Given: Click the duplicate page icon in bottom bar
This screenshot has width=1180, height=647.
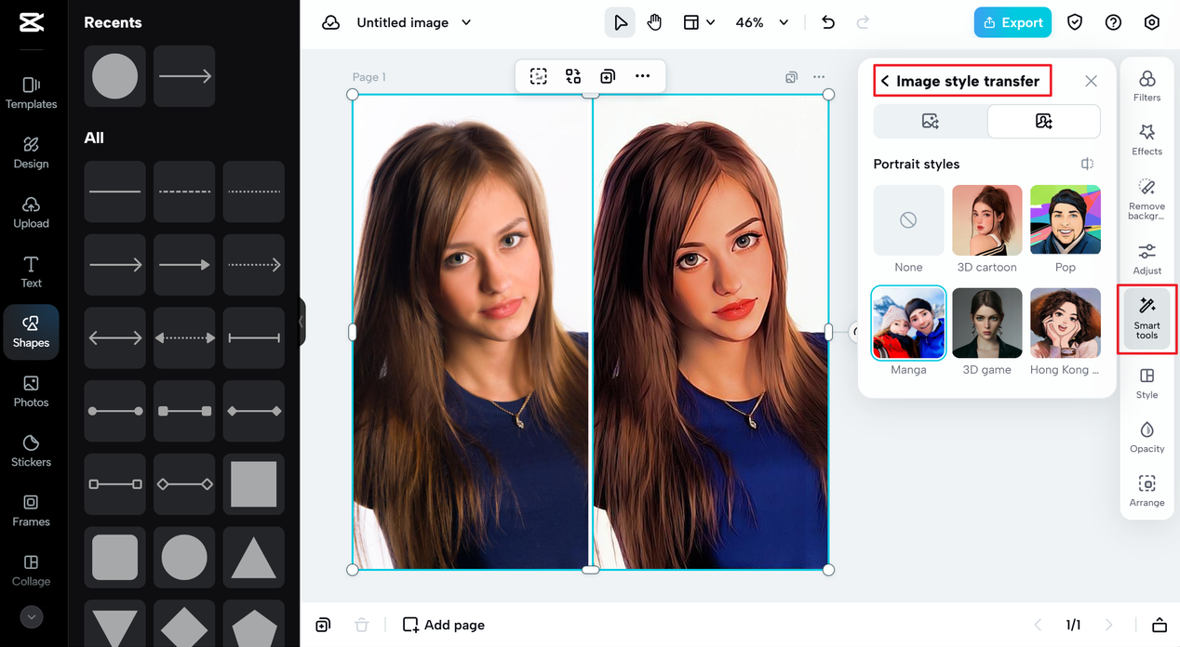Looking at the screenshot, I should 323,625.
